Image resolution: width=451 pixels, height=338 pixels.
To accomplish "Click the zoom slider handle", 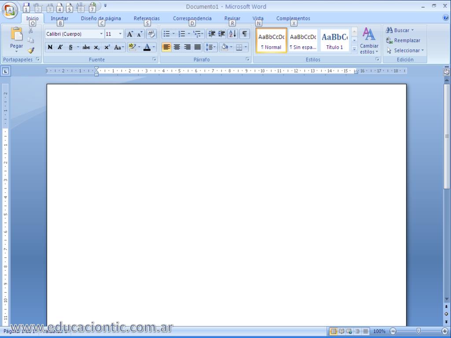I will pyautogui.click(x=418, y=331).
